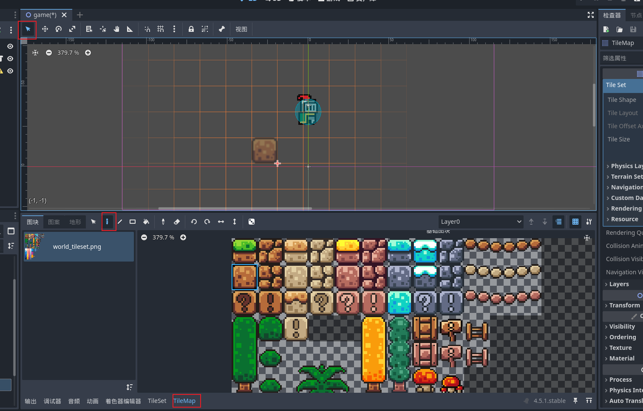Select the Rectangle paint tool
This screenshot has height=411, width=643.
click(x=133, y=222)
